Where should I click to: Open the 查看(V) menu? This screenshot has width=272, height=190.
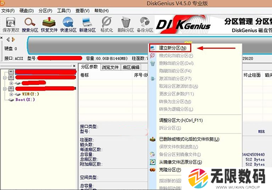(x=83, y=11)
